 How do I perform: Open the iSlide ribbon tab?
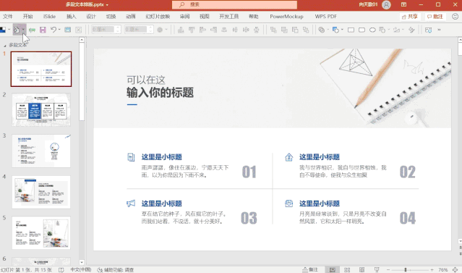pos(49,17)
